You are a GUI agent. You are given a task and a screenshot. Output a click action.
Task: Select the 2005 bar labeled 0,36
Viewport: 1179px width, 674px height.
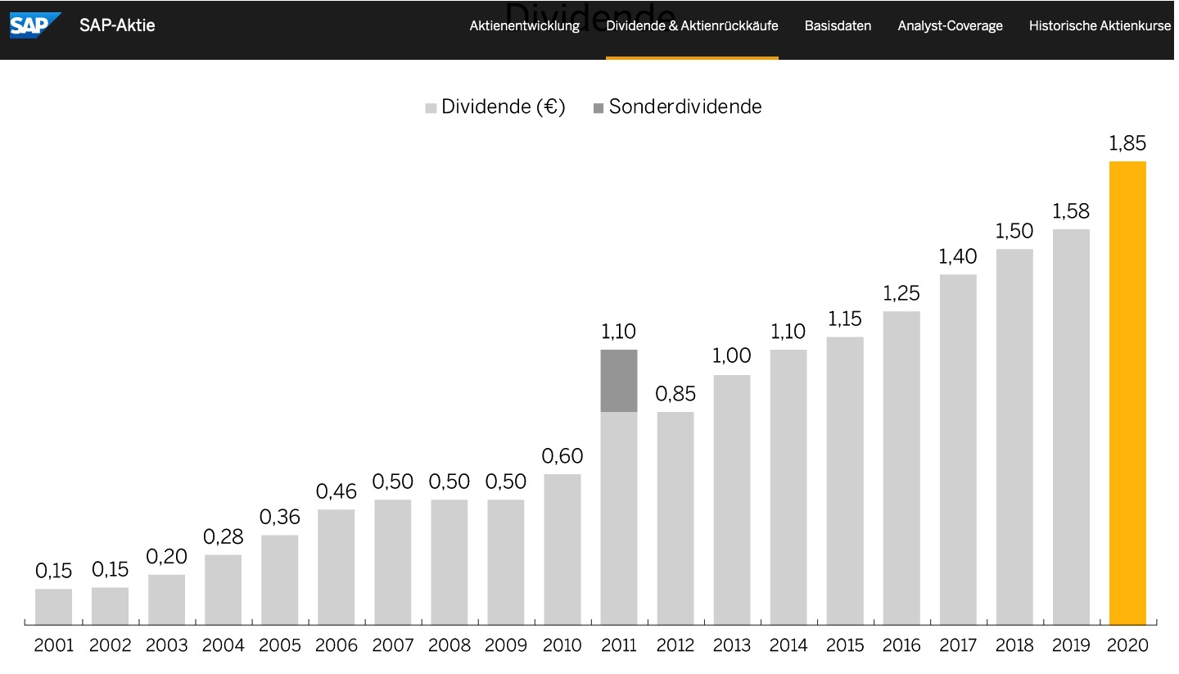pyautogui.click(x=279, y=580)
